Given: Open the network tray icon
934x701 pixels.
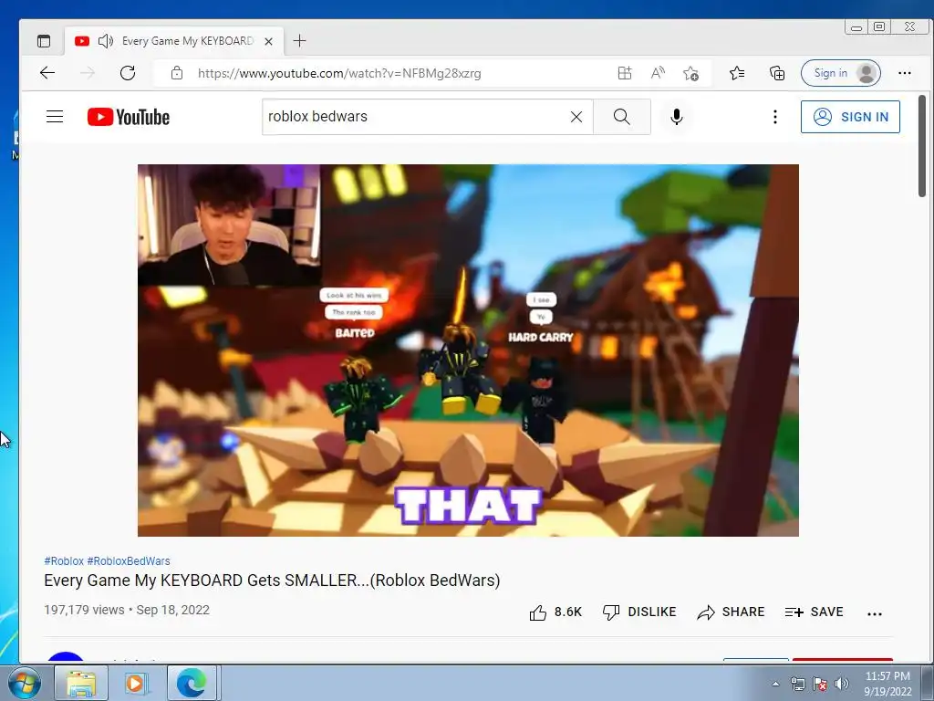Looking at the screenshot, I should [797, 684].
